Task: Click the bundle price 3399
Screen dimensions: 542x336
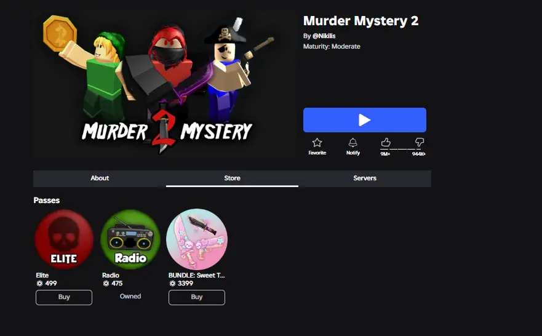Action: 185,284
